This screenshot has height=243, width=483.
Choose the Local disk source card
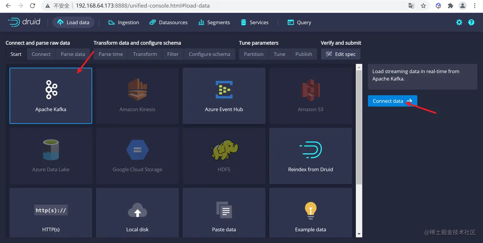tap(137, 213)
